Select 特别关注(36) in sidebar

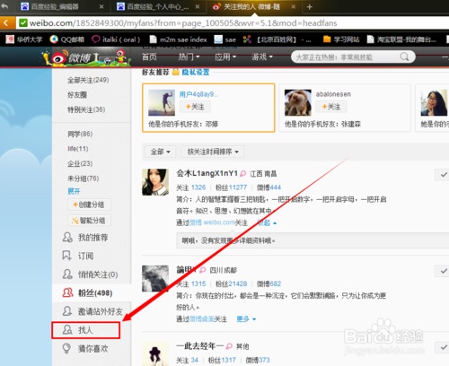click(x=86, y=109)
